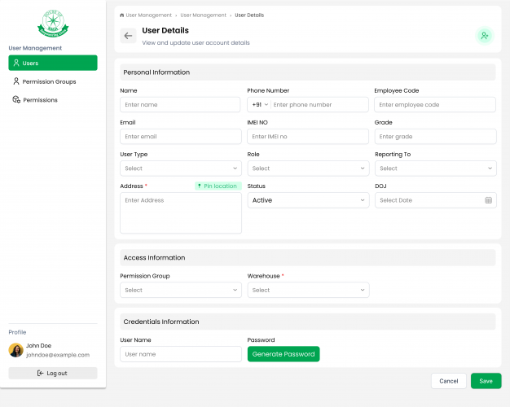Focus the Name input field

click(x=180, y=105)
